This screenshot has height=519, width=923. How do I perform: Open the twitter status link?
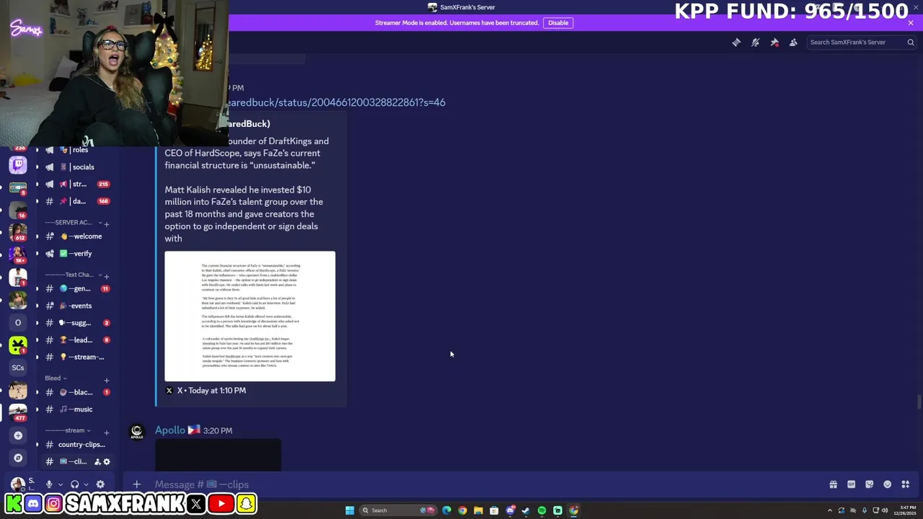pos(336,102)
